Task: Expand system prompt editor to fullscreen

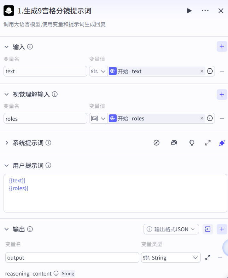Action: [208, 143]
